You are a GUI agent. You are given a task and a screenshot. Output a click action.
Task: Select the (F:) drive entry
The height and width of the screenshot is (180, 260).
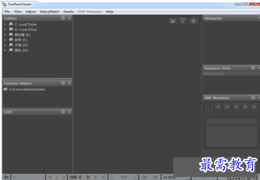[x=21, y=40]
